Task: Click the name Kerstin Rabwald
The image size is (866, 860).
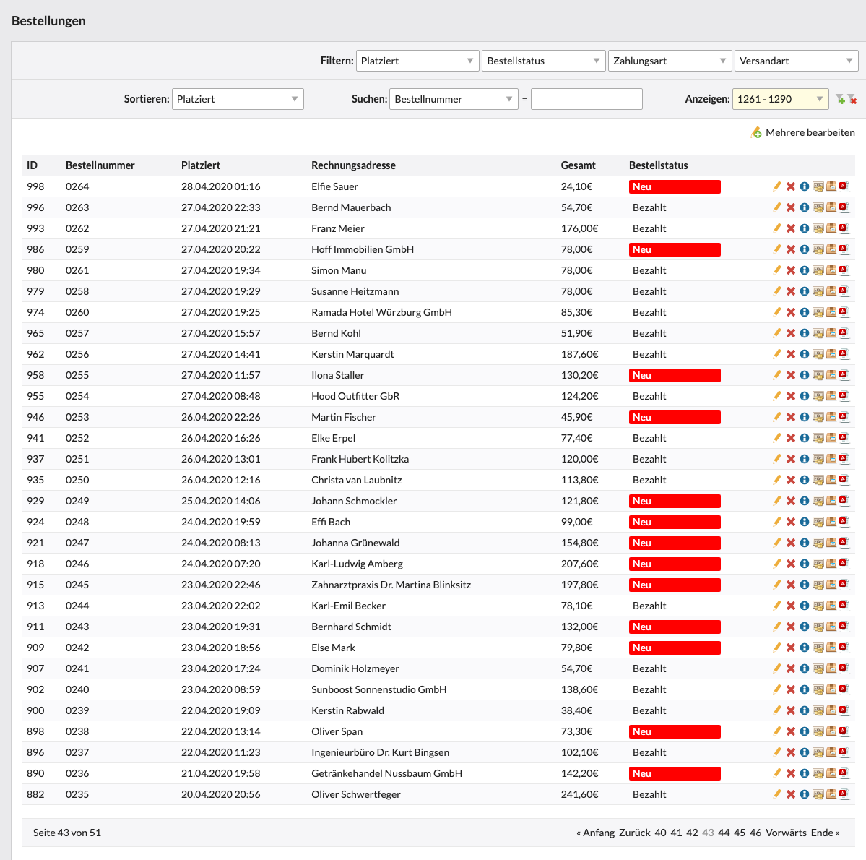Action: coord(347,710)
